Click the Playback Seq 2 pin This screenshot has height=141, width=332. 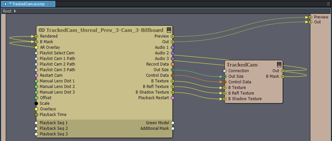(x=36, y=128)
